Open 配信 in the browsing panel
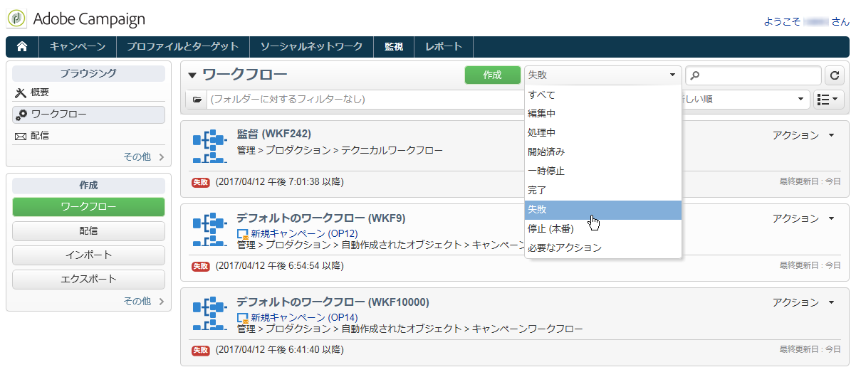This screenshot has width=856, height=372. 88,136
